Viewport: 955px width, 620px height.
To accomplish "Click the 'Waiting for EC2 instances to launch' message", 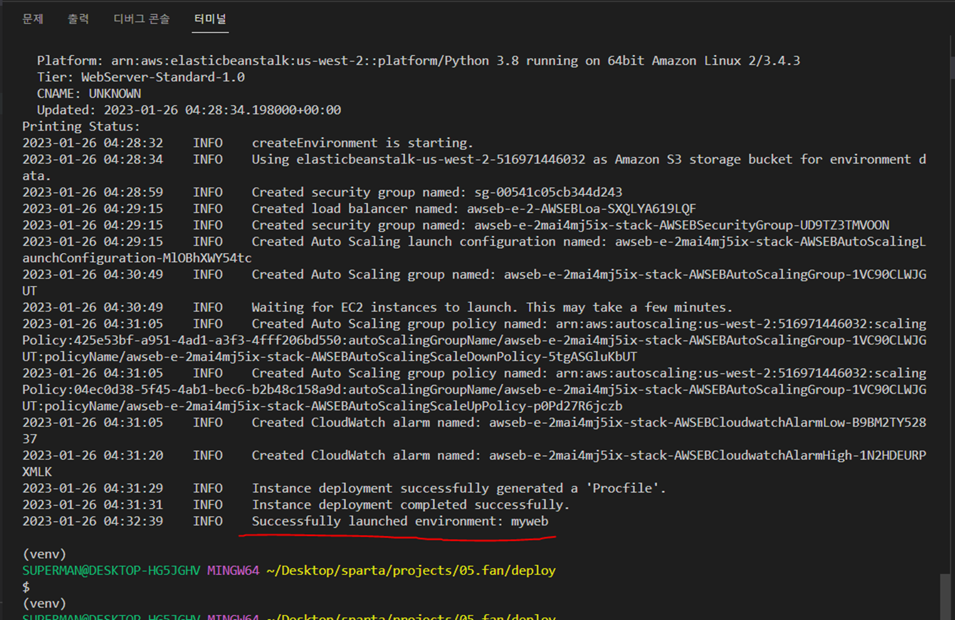I will [492, 307].
